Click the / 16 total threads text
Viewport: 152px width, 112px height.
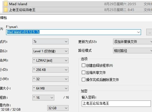[x=66, y=97]
